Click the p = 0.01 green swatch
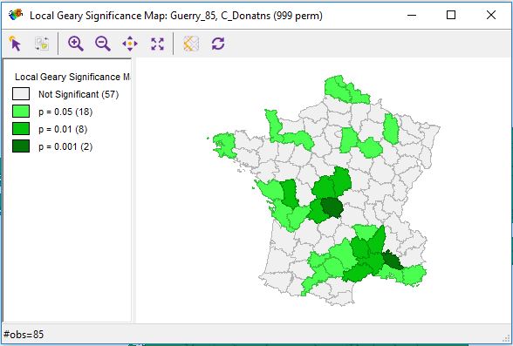Viewport: 513px width, 346px height. click(x=21, y=129)
